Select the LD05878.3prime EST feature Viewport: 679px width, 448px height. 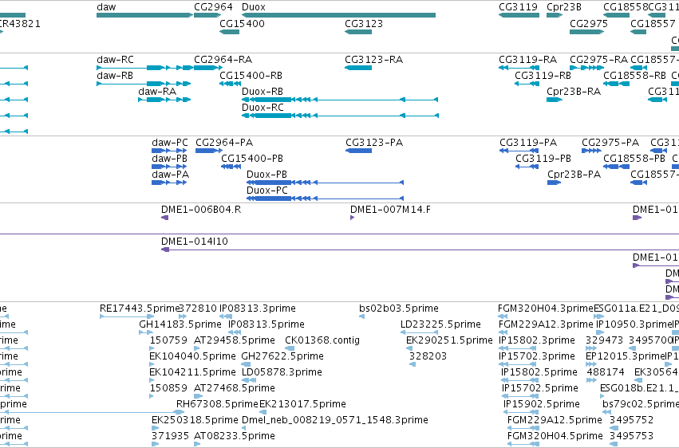249,381
